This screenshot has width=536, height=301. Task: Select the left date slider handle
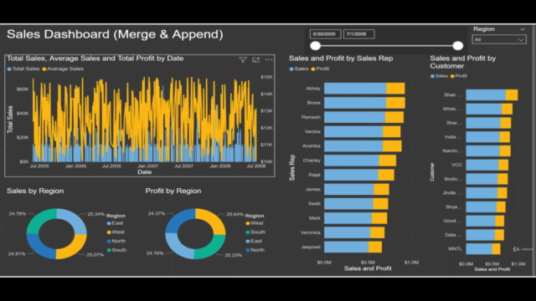pos(315,45)
